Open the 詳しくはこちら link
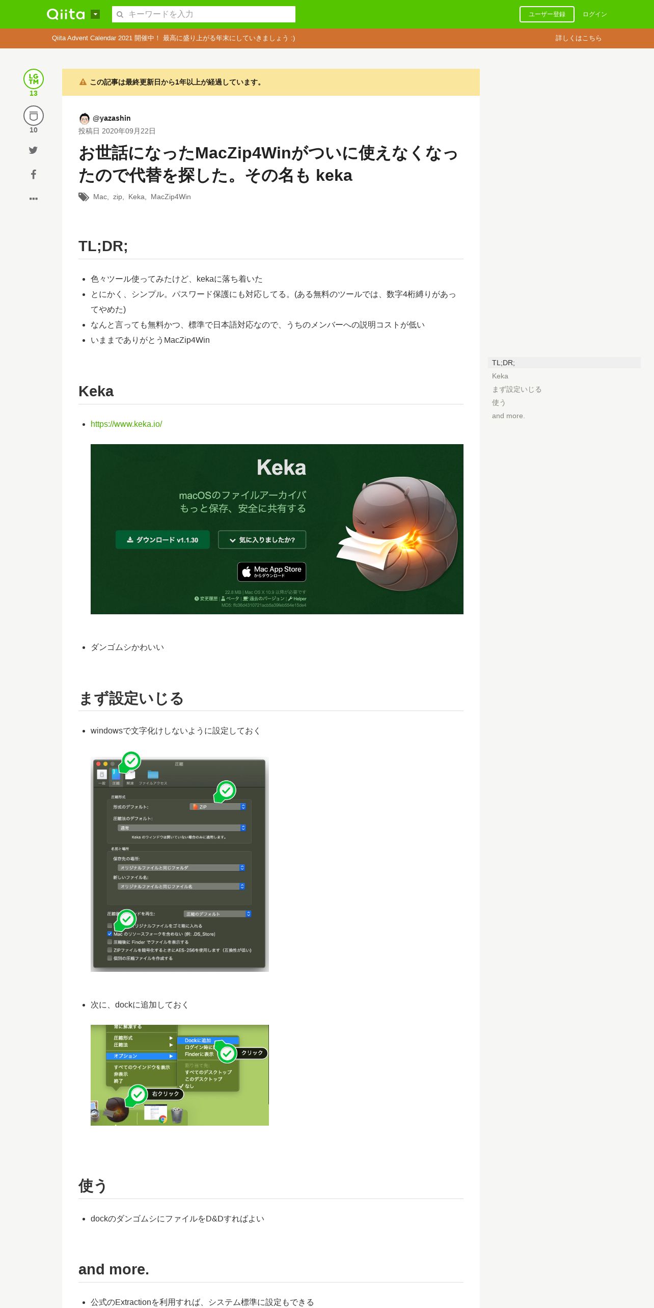Screen dimensions: 654x1308 click(578, 38)
